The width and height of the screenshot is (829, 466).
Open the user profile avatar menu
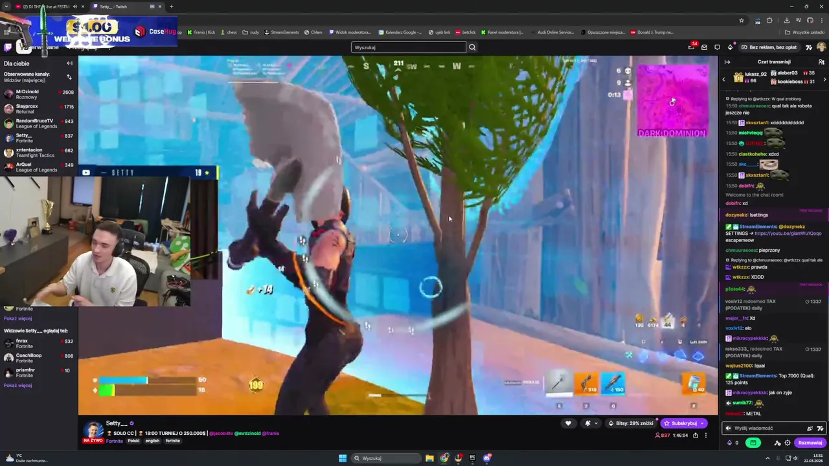point(821,47)
